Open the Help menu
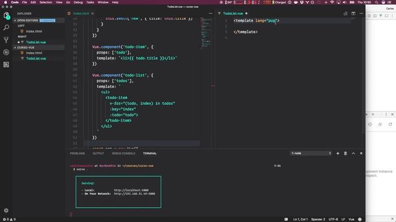This screenshot has height=222, width=396. tap(115, 2)
